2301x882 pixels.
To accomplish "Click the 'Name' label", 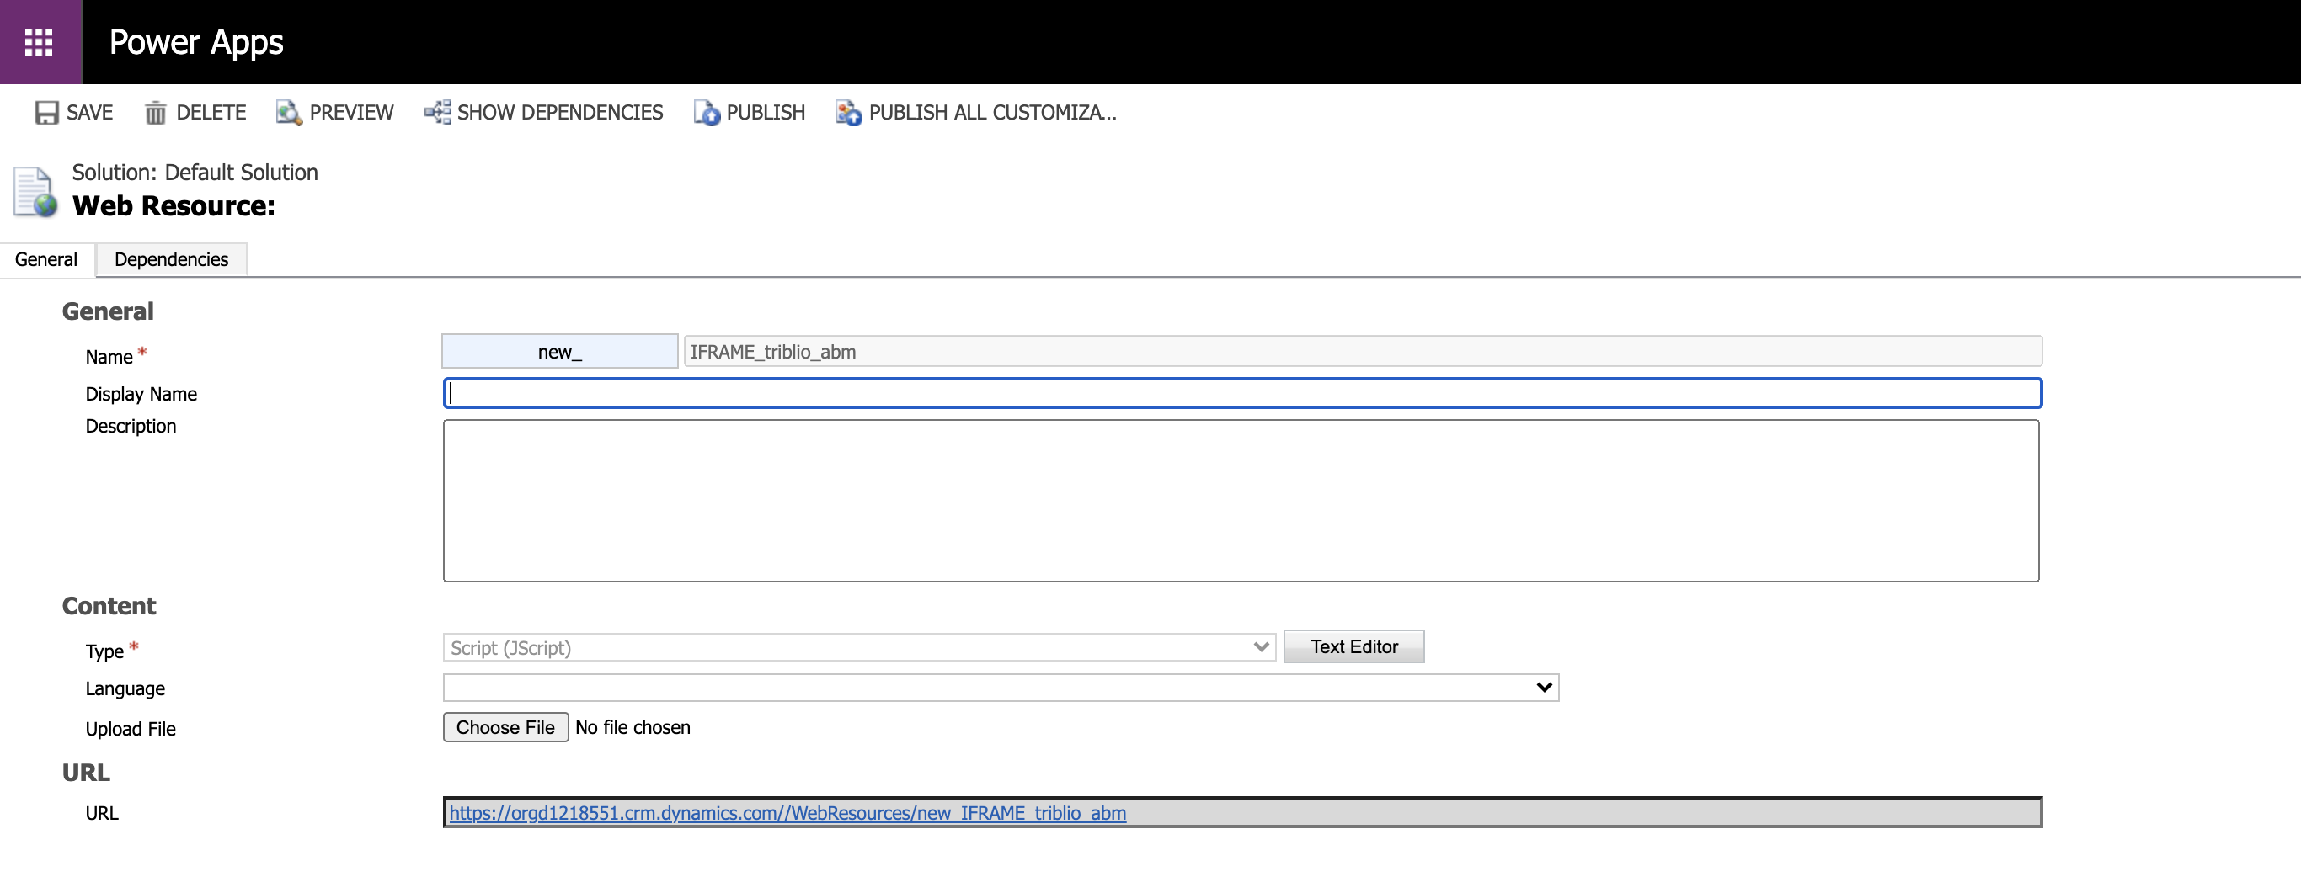I will 108,357.
